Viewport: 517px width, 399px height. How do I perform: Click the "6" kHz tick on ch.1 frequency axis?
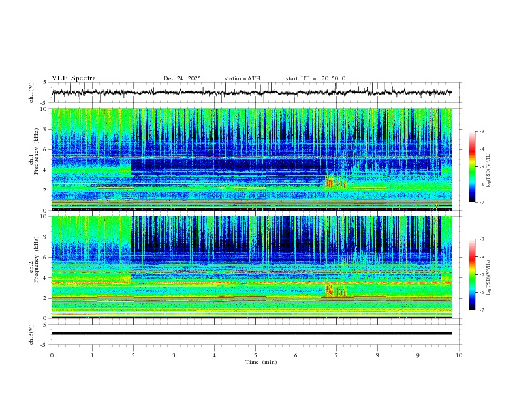point(46,149)
